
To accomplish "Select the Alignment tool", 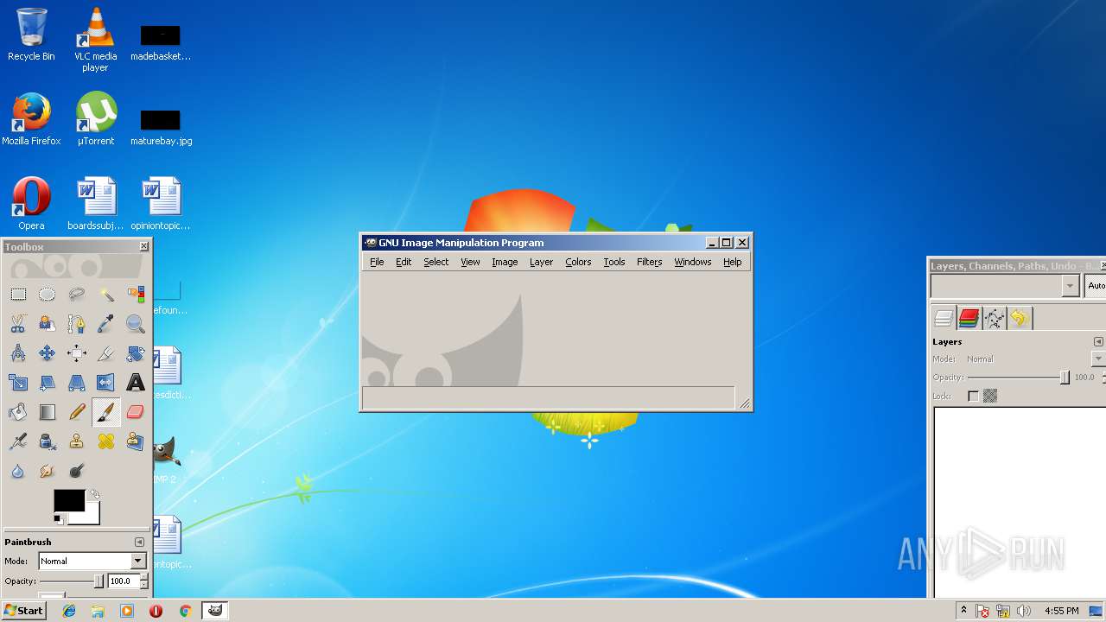I will point(77,353).
